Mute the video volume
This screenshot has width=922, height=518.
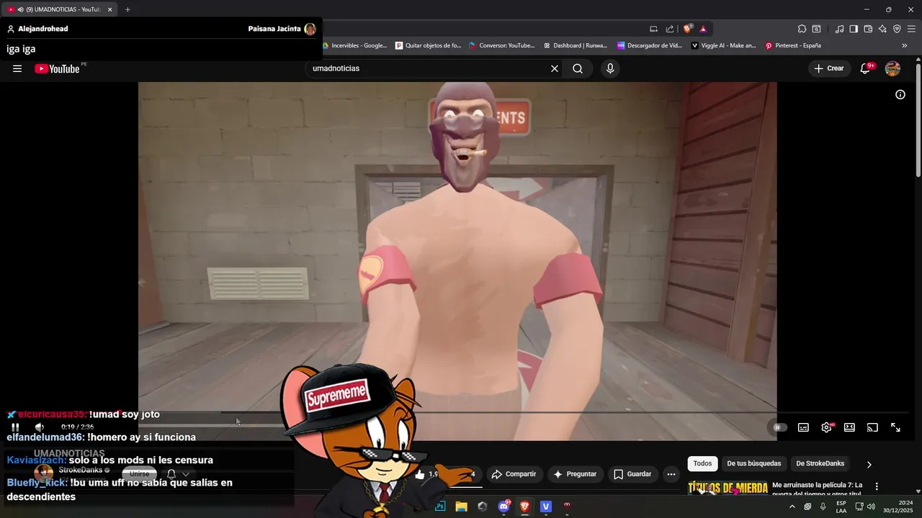pyautogui.click(x=40, y=427)
